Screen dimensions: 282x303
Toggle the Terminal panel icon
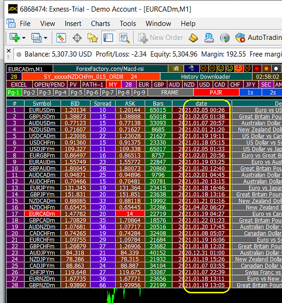tap(108, 37)
